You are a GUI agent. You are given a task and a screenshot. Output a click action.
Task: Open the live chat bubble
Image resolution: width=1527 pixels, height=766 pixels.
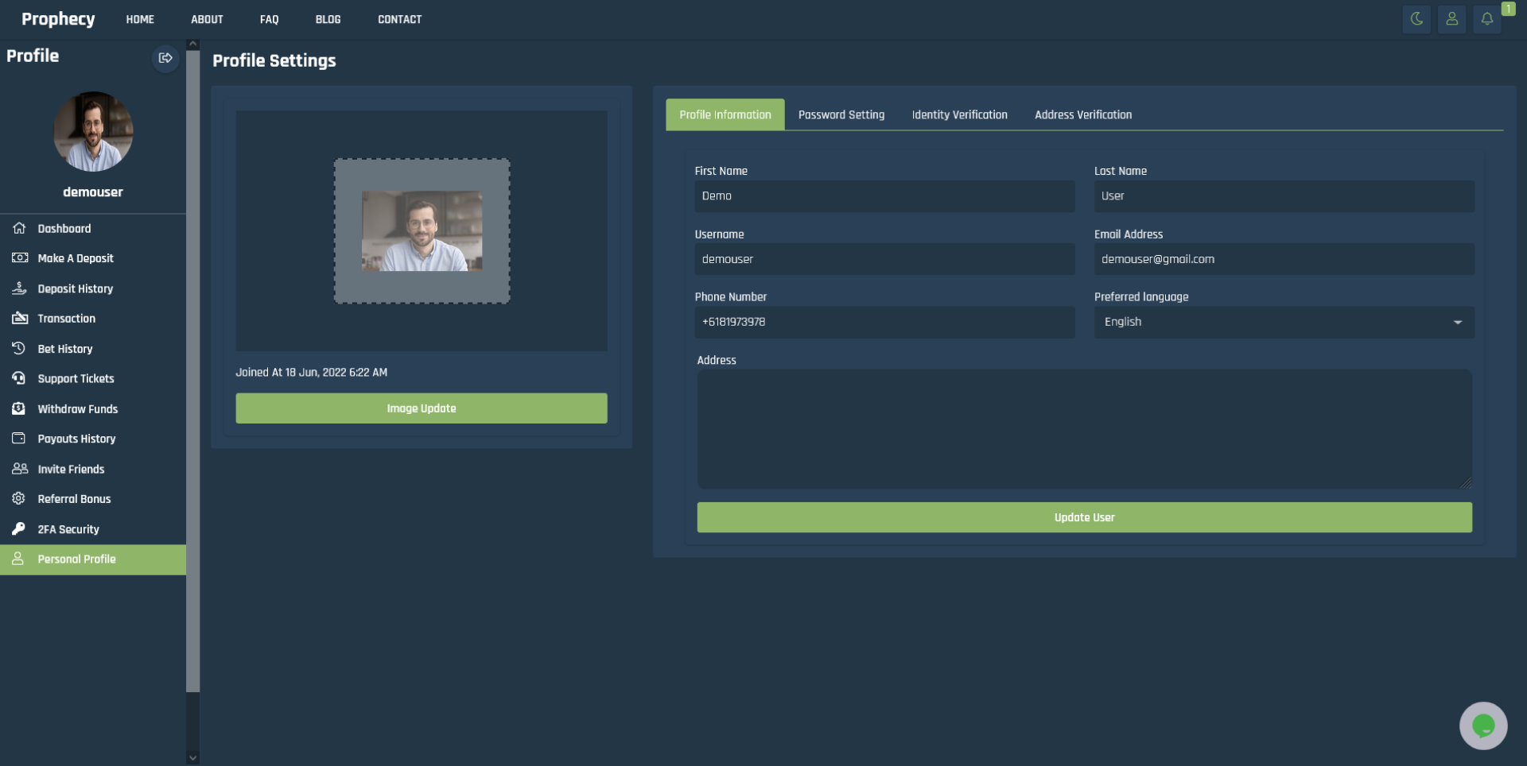(x=1482, y=725)
